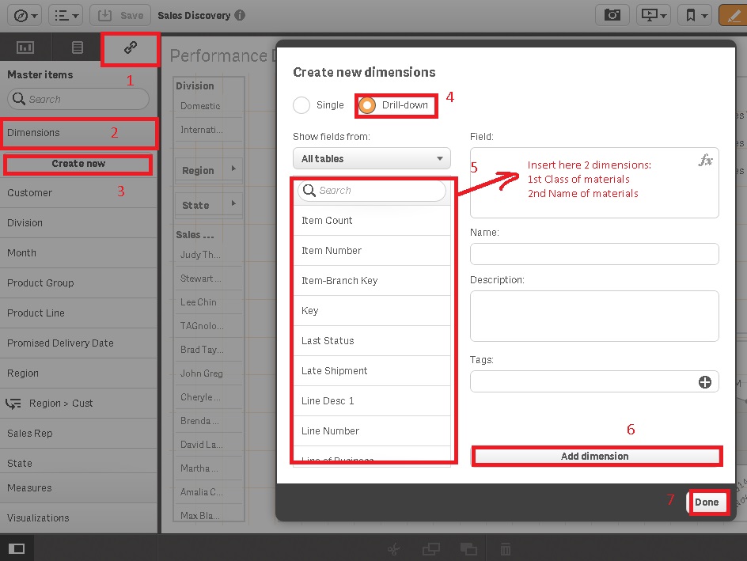Open the bookmarks dropdown

click(695, 15)
